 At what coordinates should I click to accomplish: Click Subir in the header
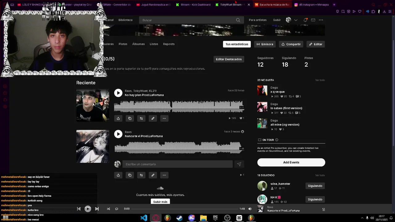(277, 20)
